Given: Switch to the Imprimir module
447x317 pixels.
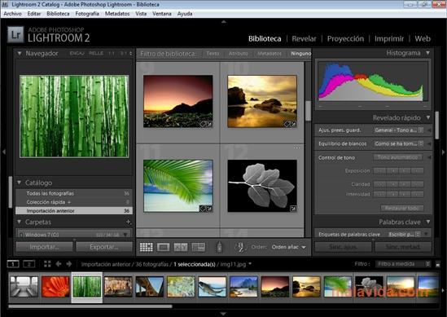Looking at the screenshot, I should coord(389,39).
